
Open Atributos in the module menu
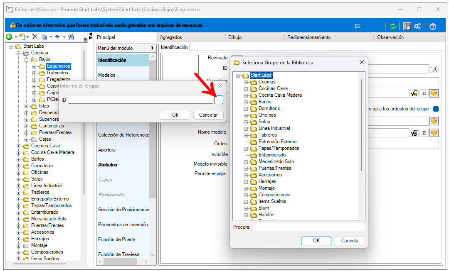(108, 165)
